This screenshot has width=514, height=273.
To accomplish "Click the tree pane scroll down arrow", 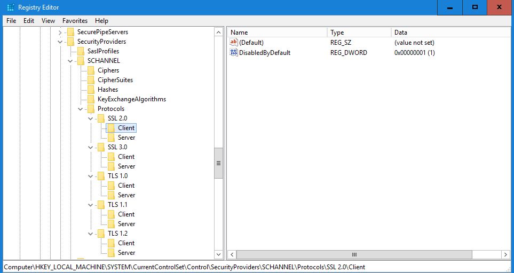I will [x=219, y=254].
